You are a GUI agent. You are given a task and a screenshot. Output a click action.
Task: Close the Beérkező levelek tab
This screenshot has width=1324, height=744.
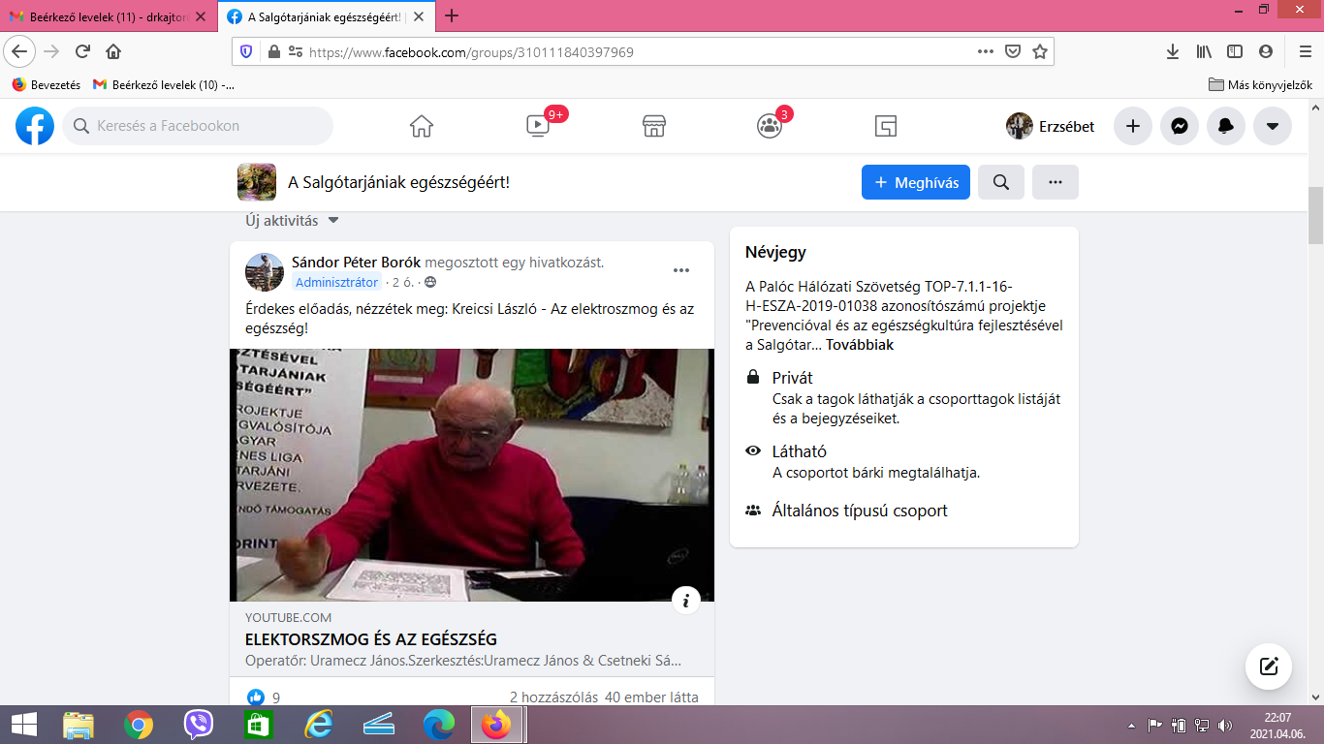201,16
